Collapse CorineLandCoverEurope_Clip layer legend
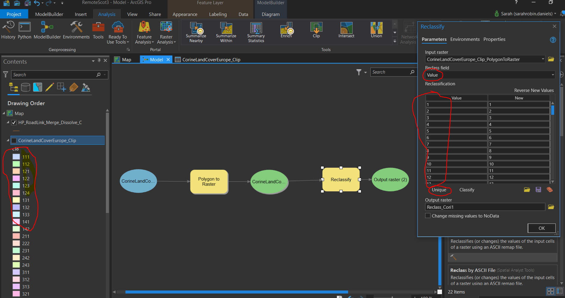This screenshot has height=298, width=565. click(8, 140)
